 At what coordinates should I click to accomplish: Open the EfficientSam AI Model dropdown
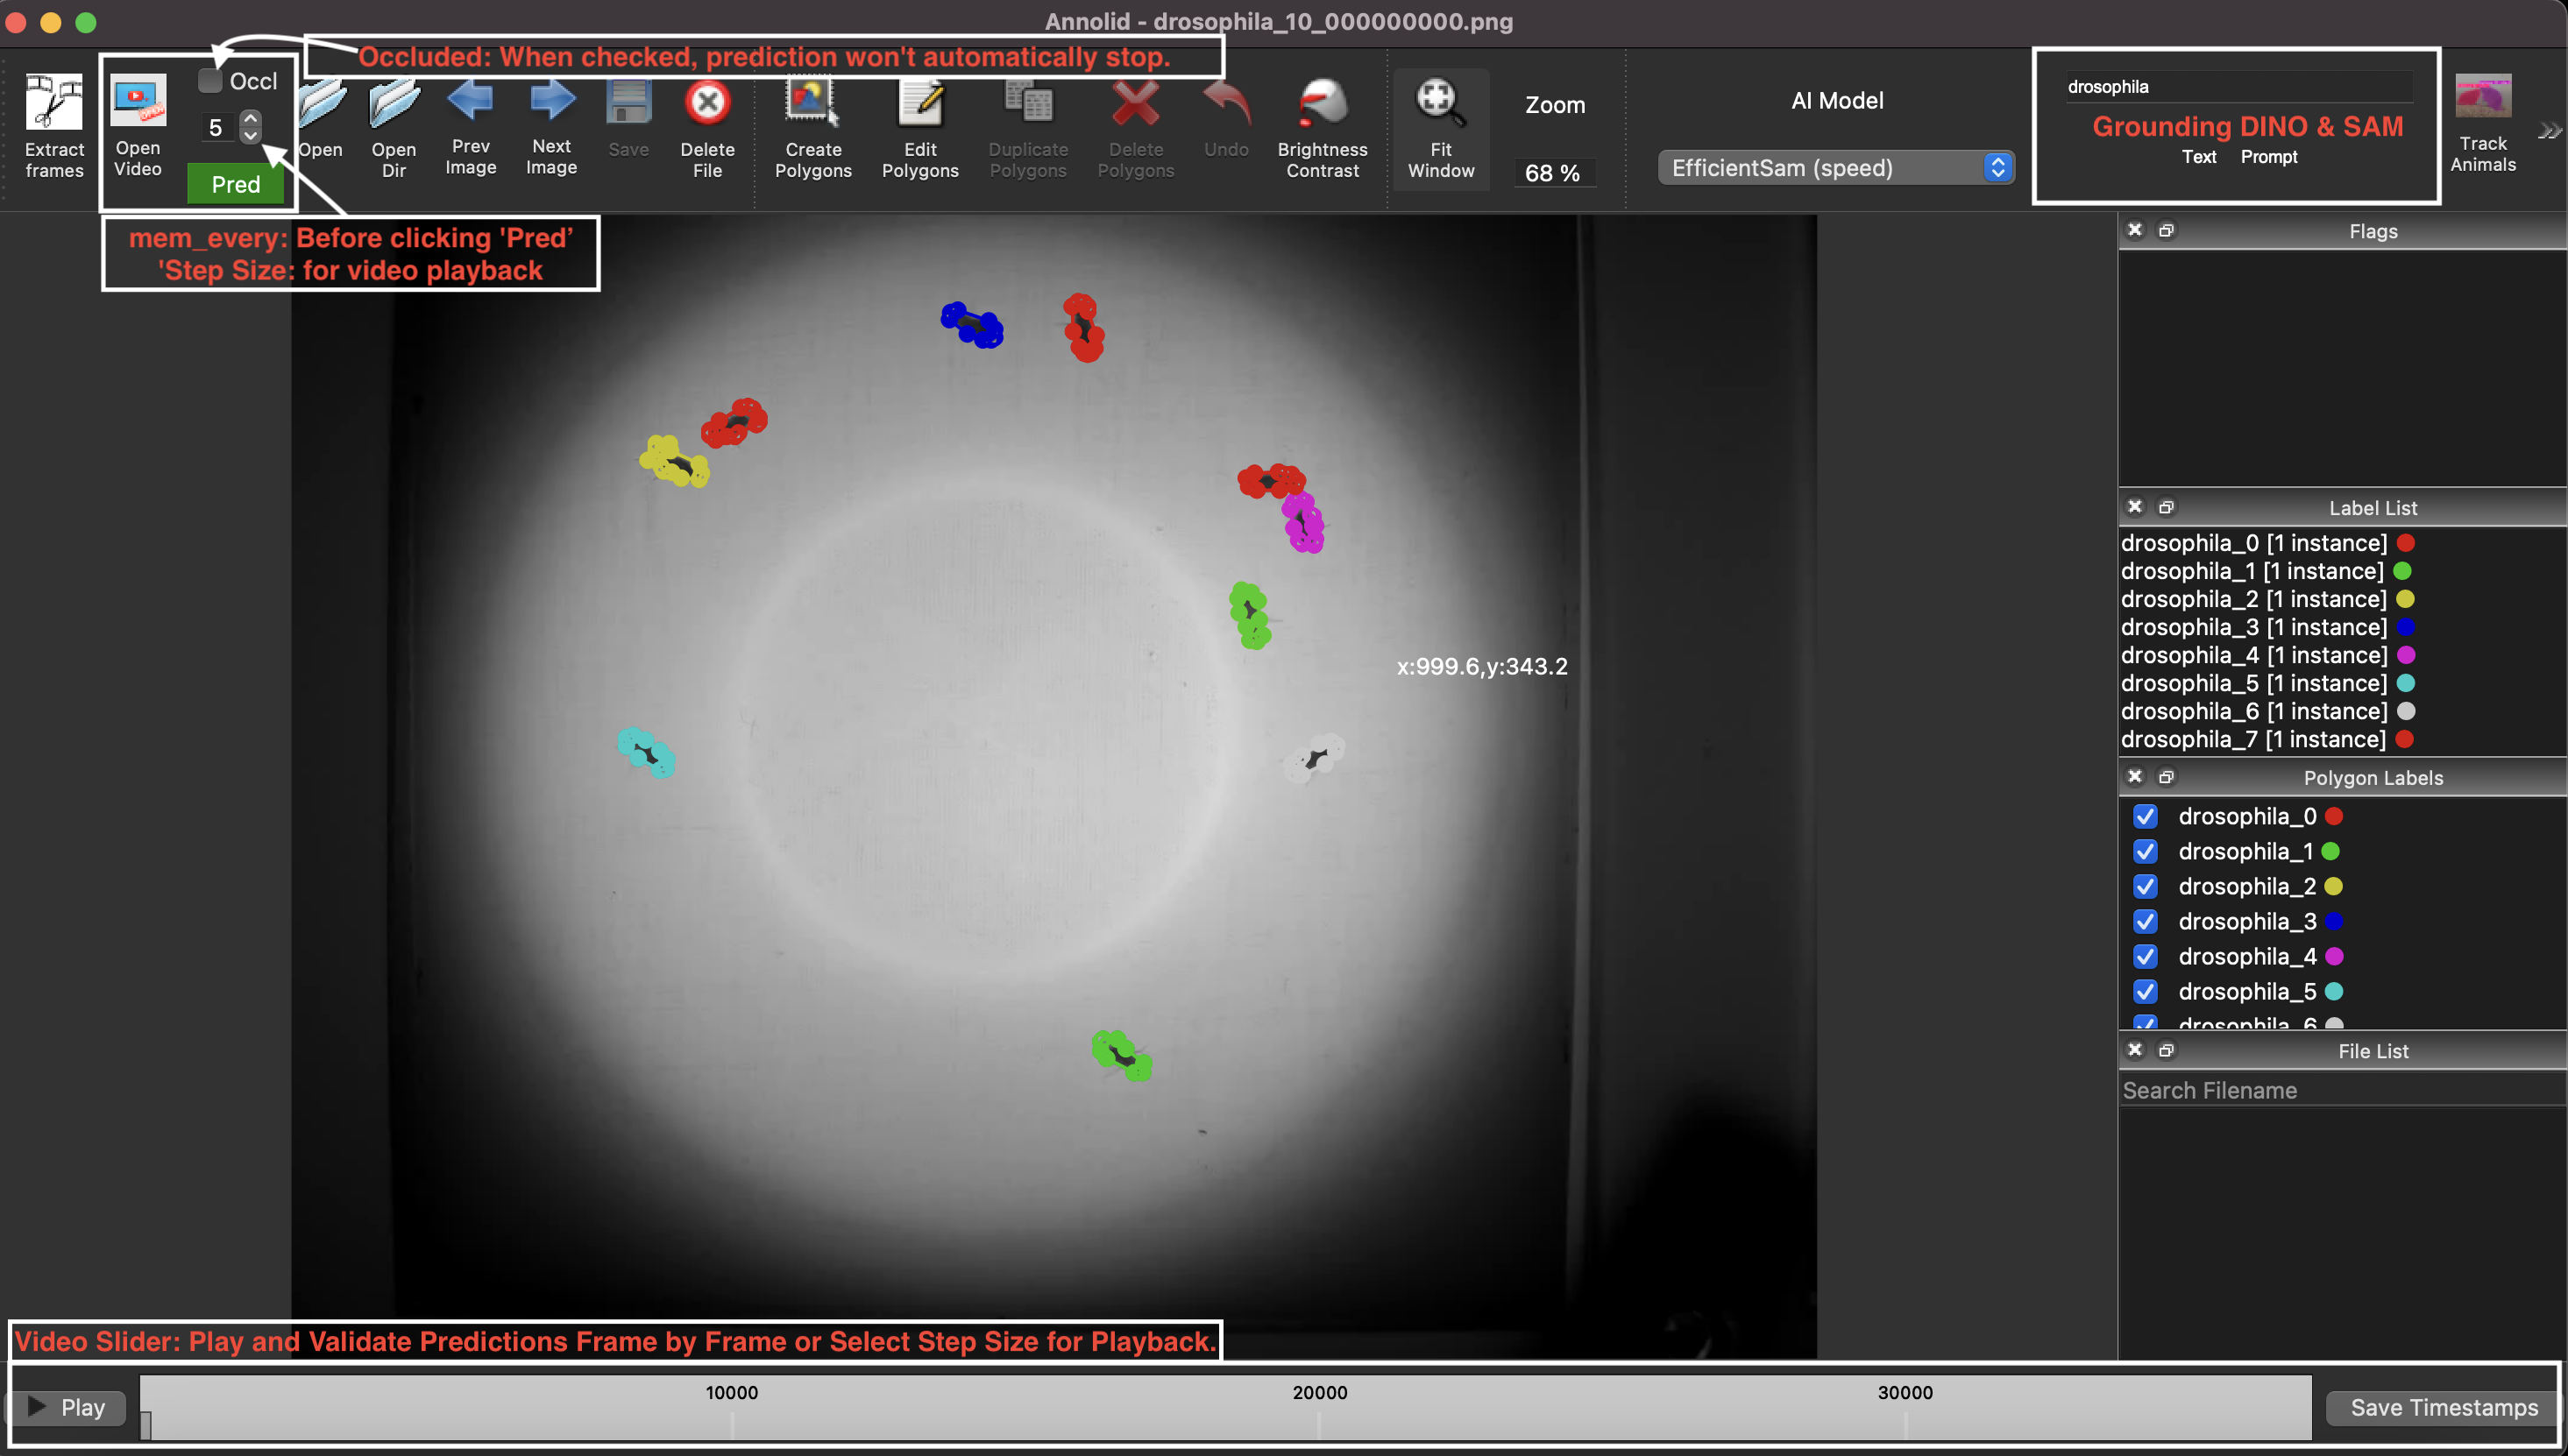1834,168
